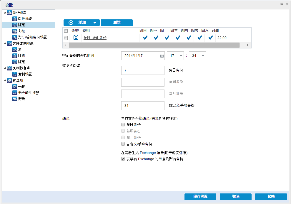Image resolution: width=291 pixels, height=204 pixels.
Task: Click the 保存设置 button
Action: point(200,197)
